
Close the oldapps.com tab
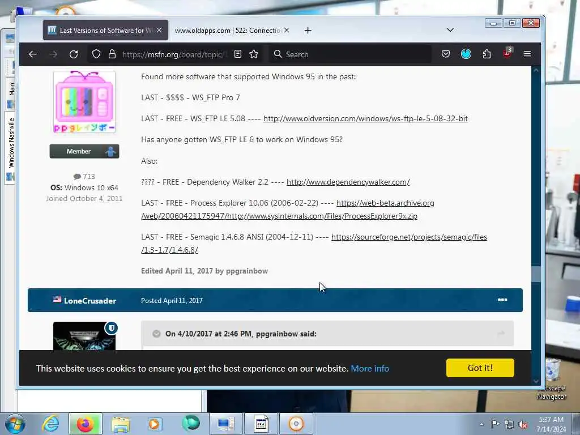point(287,31)
